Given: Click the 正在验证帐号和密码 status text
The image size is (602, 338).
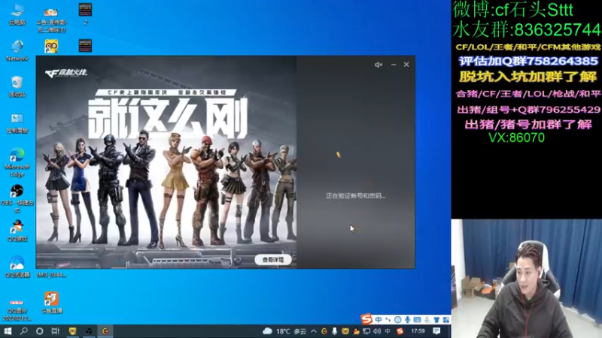Looking at the screenshot, I should tap(355, 196).
